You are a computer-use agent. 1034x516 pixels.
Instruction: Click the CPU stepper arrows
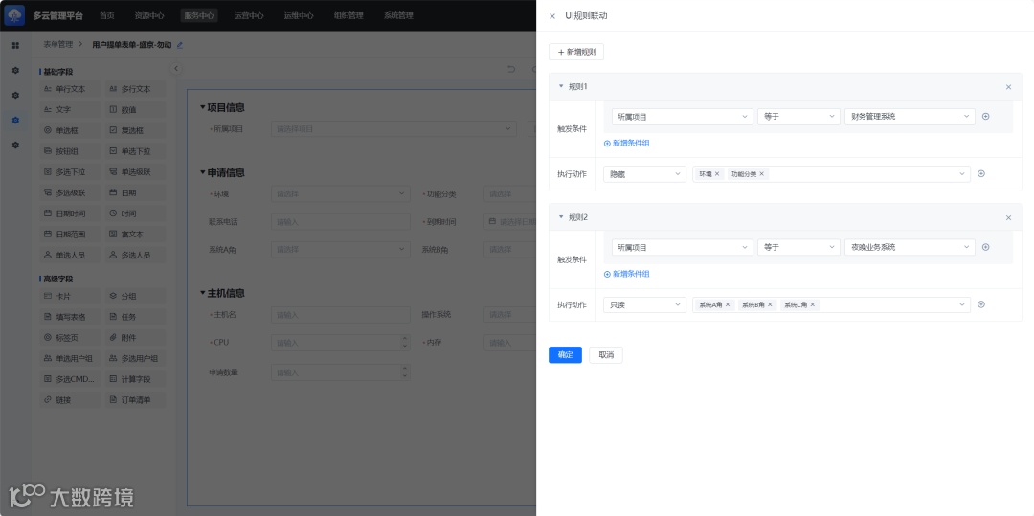click(x=404, y=343)
